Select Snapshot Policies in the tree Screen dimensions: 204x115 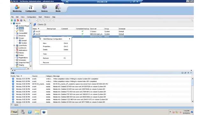pyautogui.click(x=24, y=63)
